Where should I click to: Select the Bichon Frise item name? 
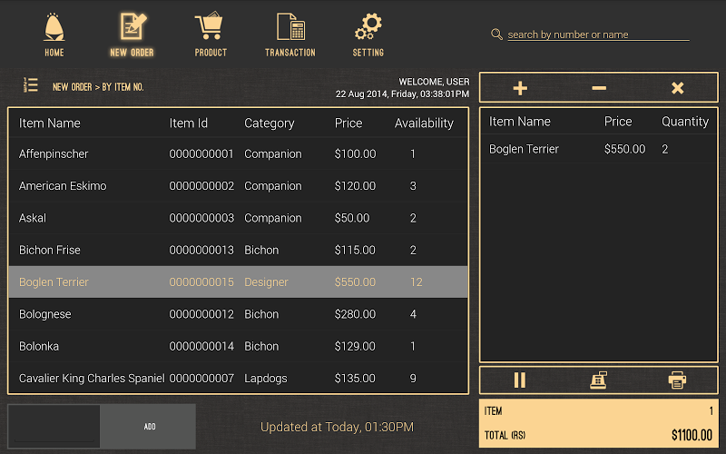50,250
